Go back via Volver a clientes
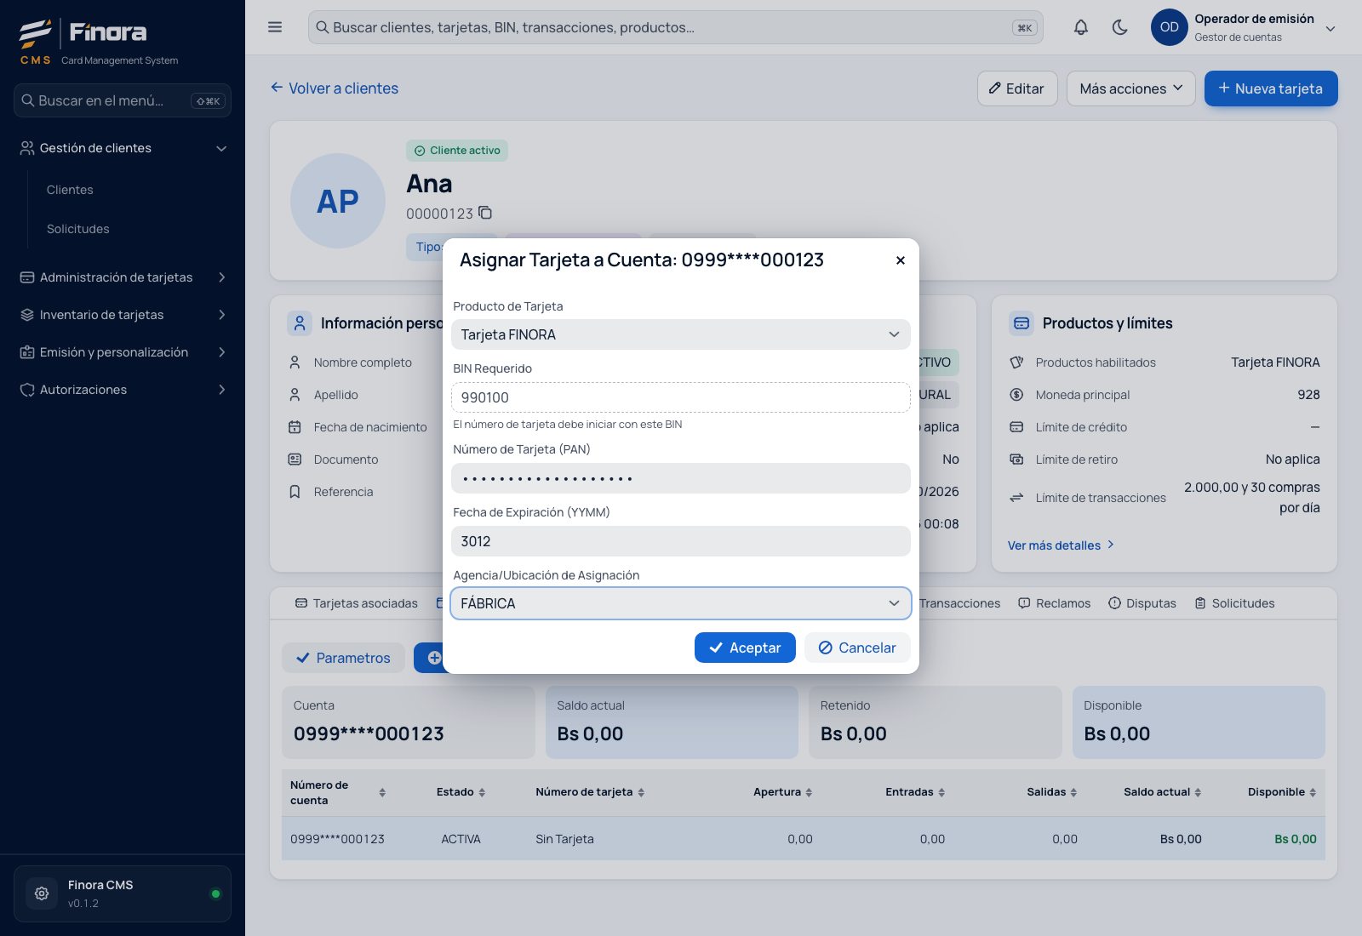 point(335,88)
